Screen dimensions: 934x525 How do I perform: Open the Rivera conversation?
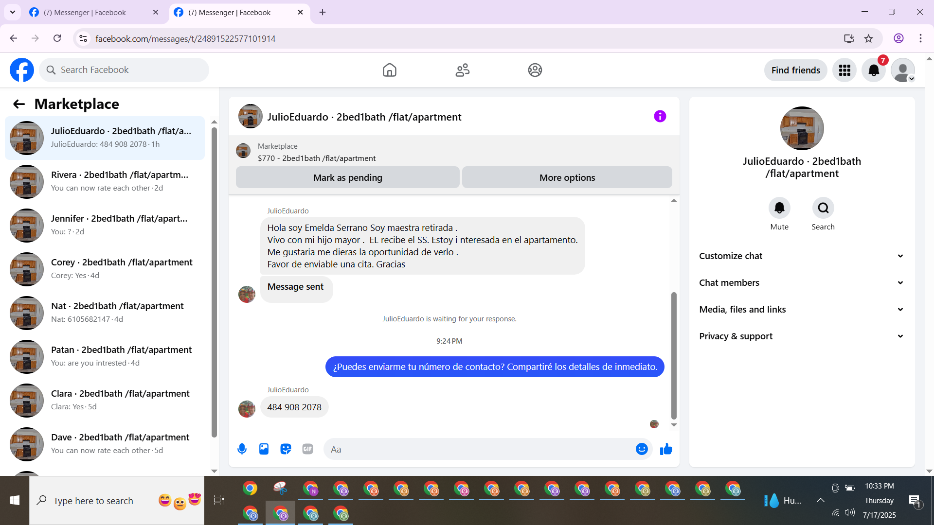[x=105, y=182]
